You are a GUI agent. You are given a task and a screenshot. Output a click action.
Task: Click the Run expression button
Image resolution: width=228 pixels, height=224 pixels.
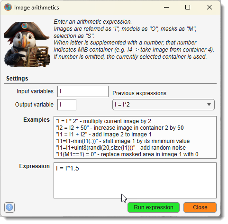(x=154, y=207)
